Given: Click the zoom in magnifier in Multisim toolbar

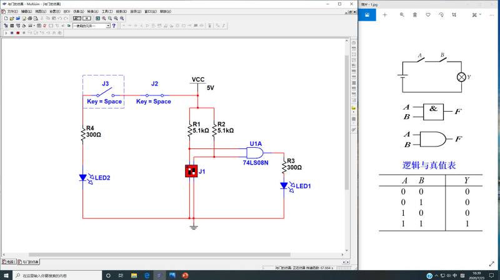Looking at the screenshot, I should point(104,19).
